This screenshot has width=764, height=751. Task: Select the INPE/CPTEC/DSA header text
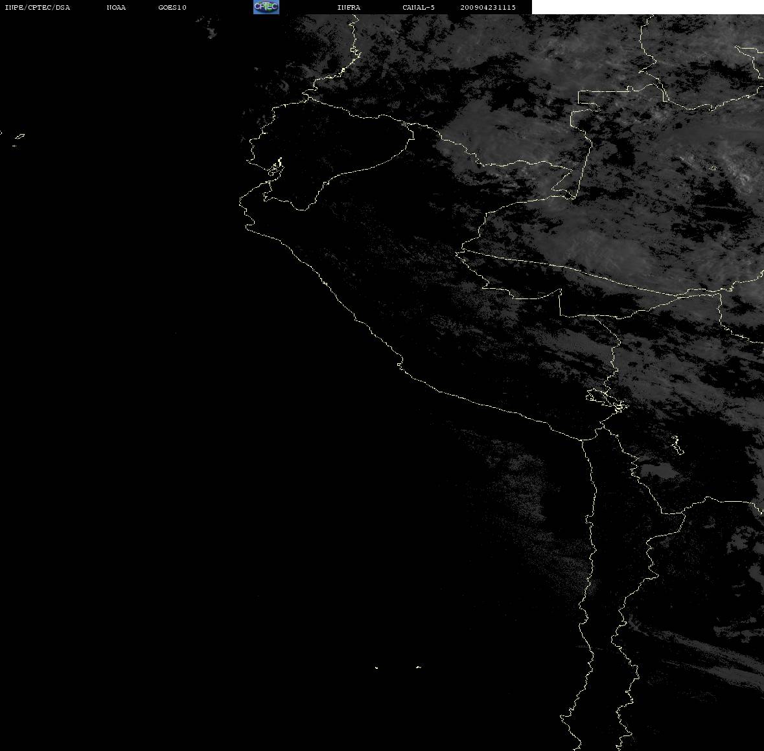pos(37,7)
